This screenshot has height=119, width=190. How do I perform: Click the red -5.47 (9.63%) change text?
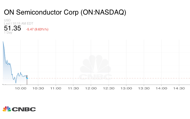[x=37, y=29]
